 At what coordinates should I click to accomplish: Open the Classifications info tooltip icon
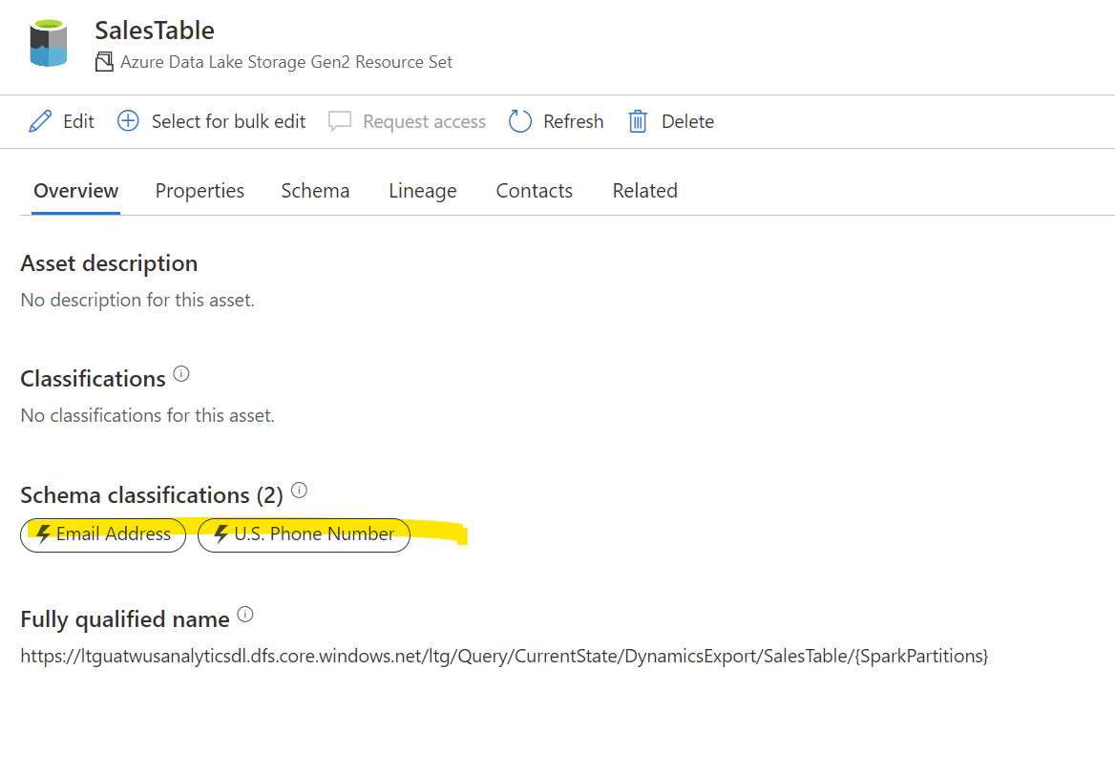point(181,373)
